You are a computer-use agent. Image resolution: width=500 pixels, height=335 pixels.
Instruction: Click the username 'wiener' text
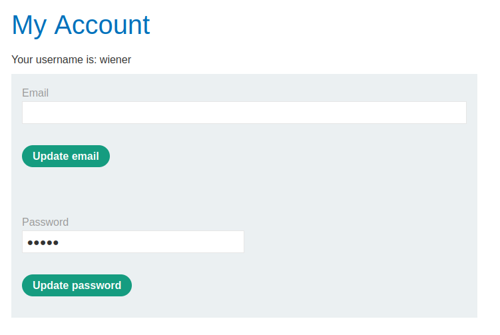[115, 60]
